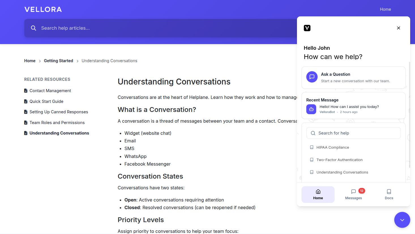This screenshot has width=415, height=234.
Task: Click the magnifier icon in the main search bar
Action: [33, 28]
